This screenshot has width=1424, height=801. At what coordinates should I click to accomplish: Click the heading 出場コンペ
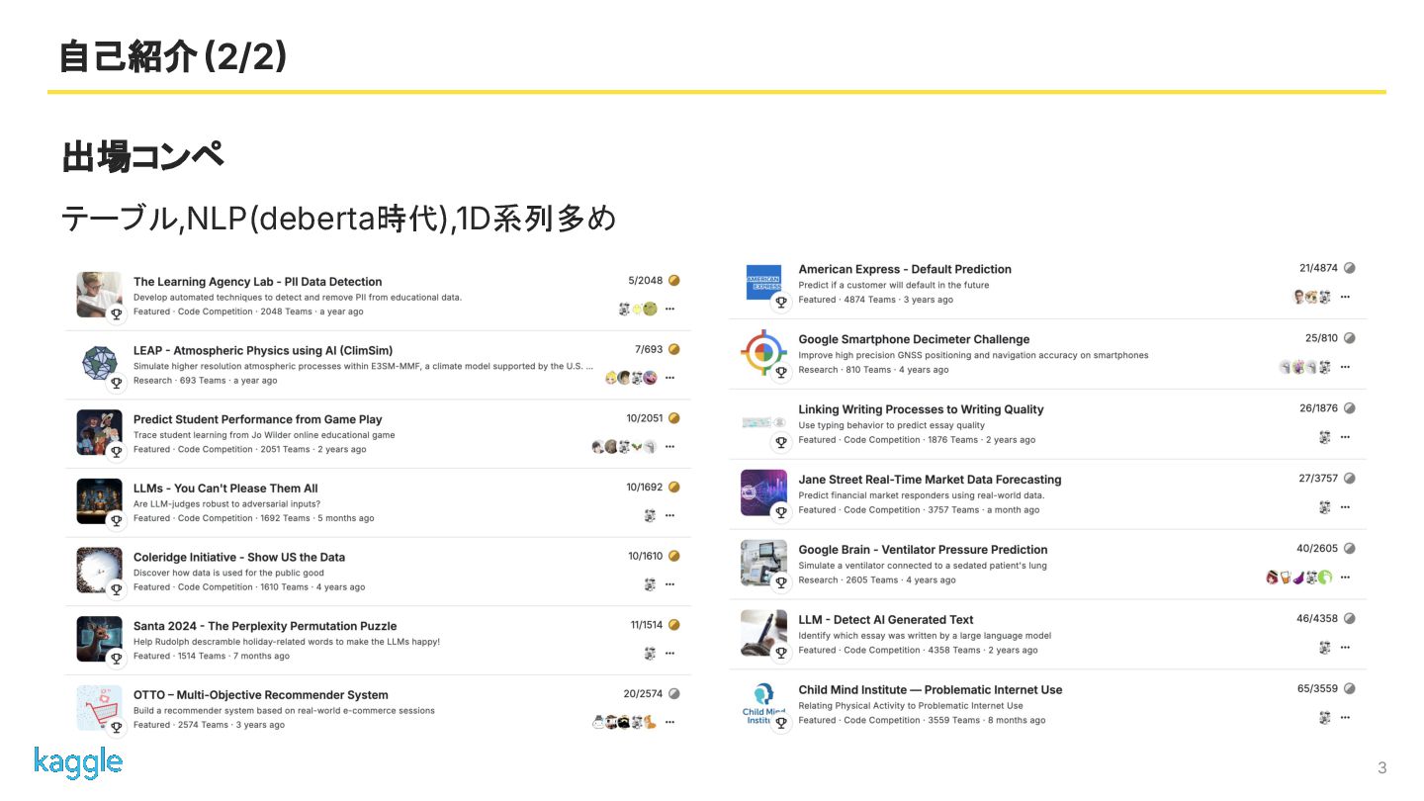142,157
